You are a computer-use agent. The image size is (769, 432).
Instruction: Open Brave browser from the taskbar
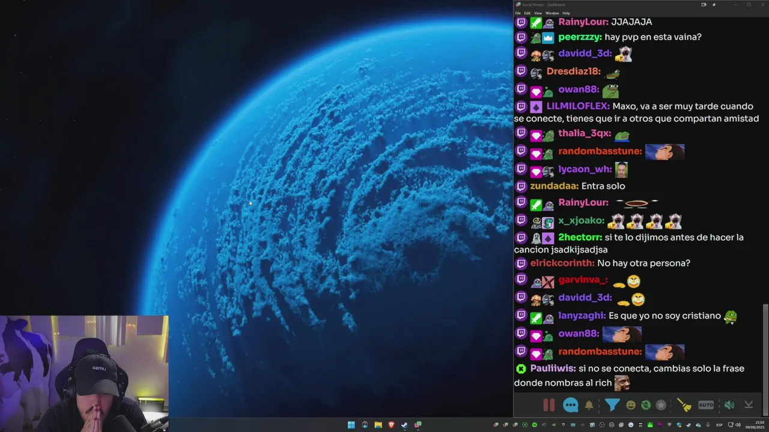[x=391, y=425]
